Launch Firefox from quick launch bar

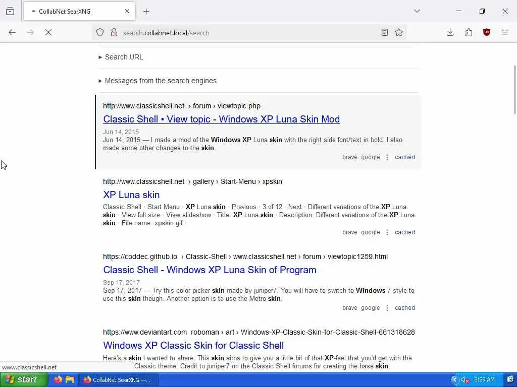[x=58, y=380]
